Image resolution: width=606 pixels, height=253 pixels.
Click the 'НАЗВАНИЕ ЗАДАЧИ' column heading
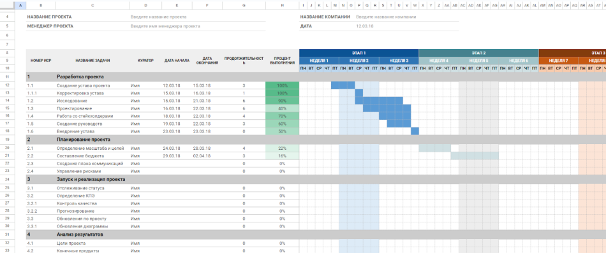coord(92,61)
